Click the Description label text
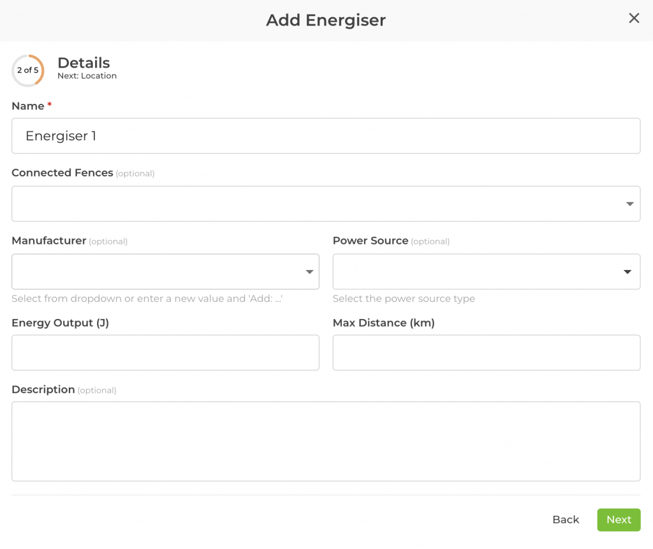Viewport: 653px width, 549px height. click(x=43, y=390)
